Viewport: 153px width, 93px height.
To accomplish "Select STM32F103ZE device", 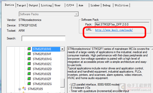I will [42, 74].
